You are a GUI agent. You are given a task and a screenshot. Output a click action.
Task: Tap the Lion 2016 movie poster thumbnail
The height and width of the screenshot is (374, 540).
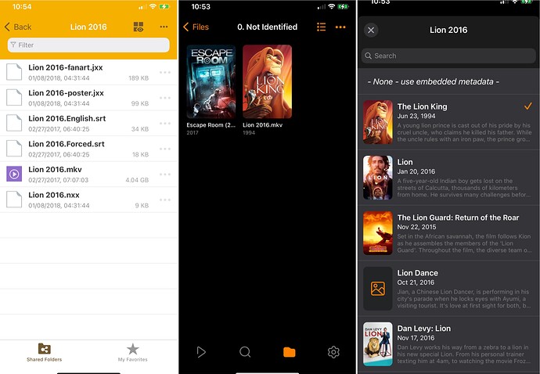(x=378, y=178)
